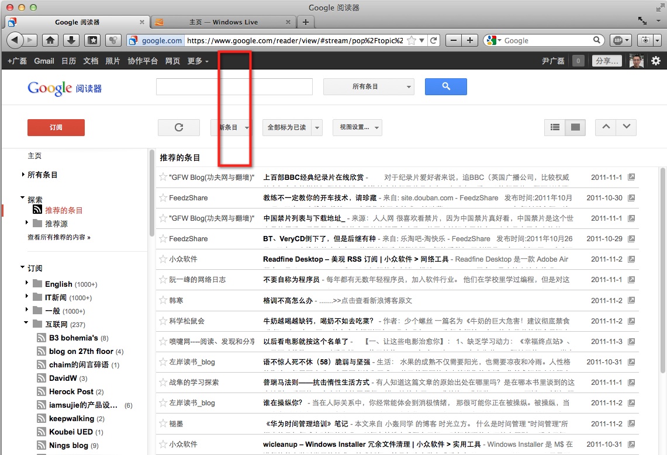Open the notifications counter showing 0
This screenshot has height=455, width=667.
click(x=578, y=61)
